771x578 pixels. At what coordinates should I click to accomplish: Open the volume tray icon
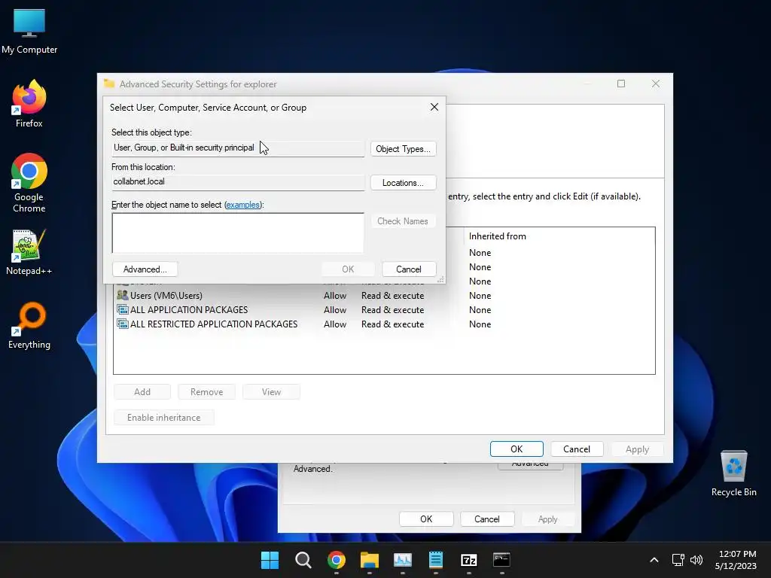[x=696, y=560]
